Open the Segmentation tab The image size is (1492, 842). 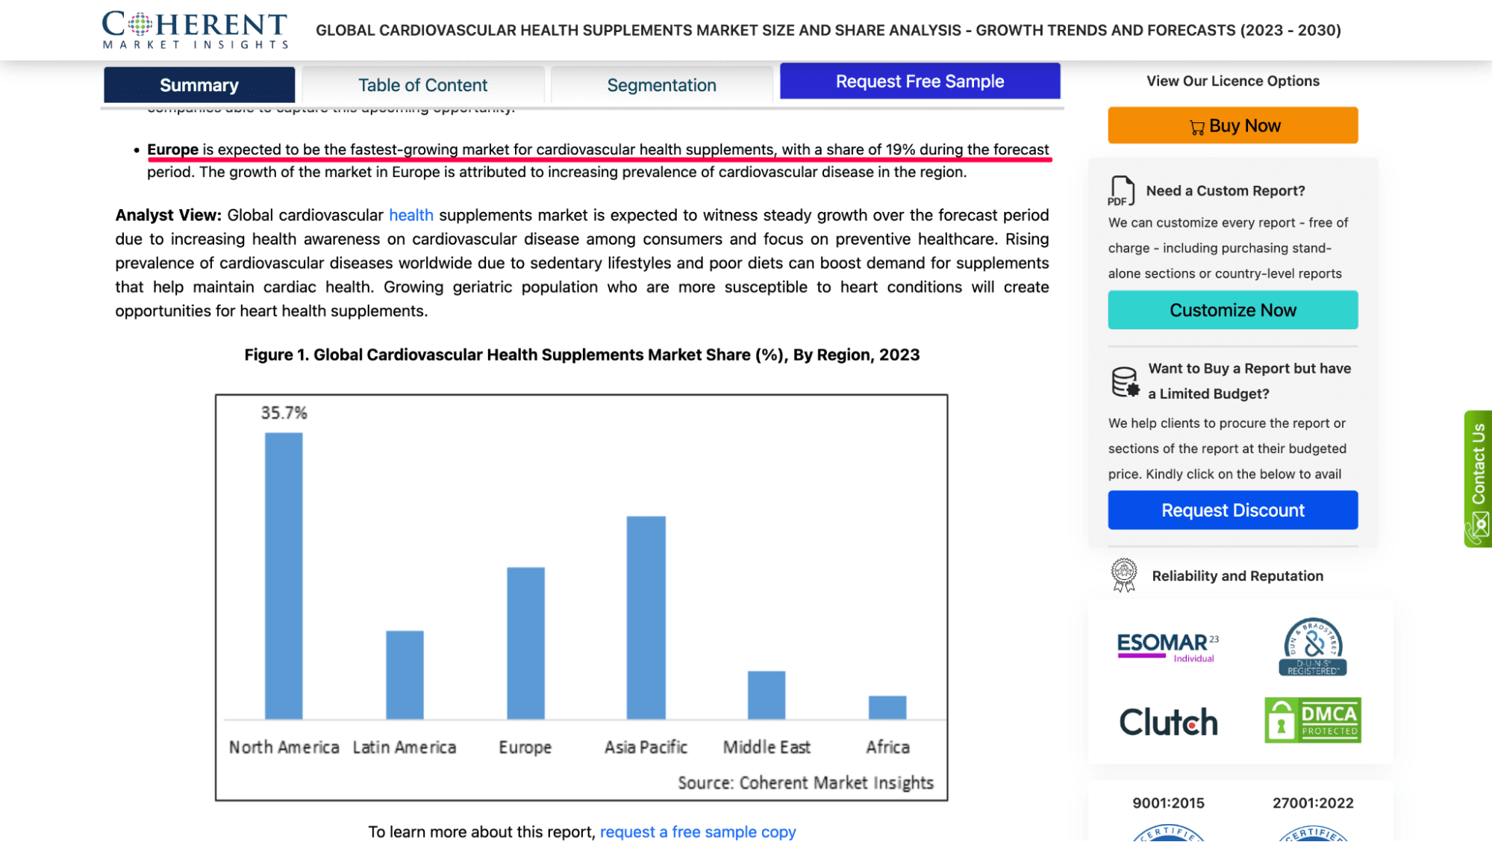pyautogui.click(x=661, y=84)
